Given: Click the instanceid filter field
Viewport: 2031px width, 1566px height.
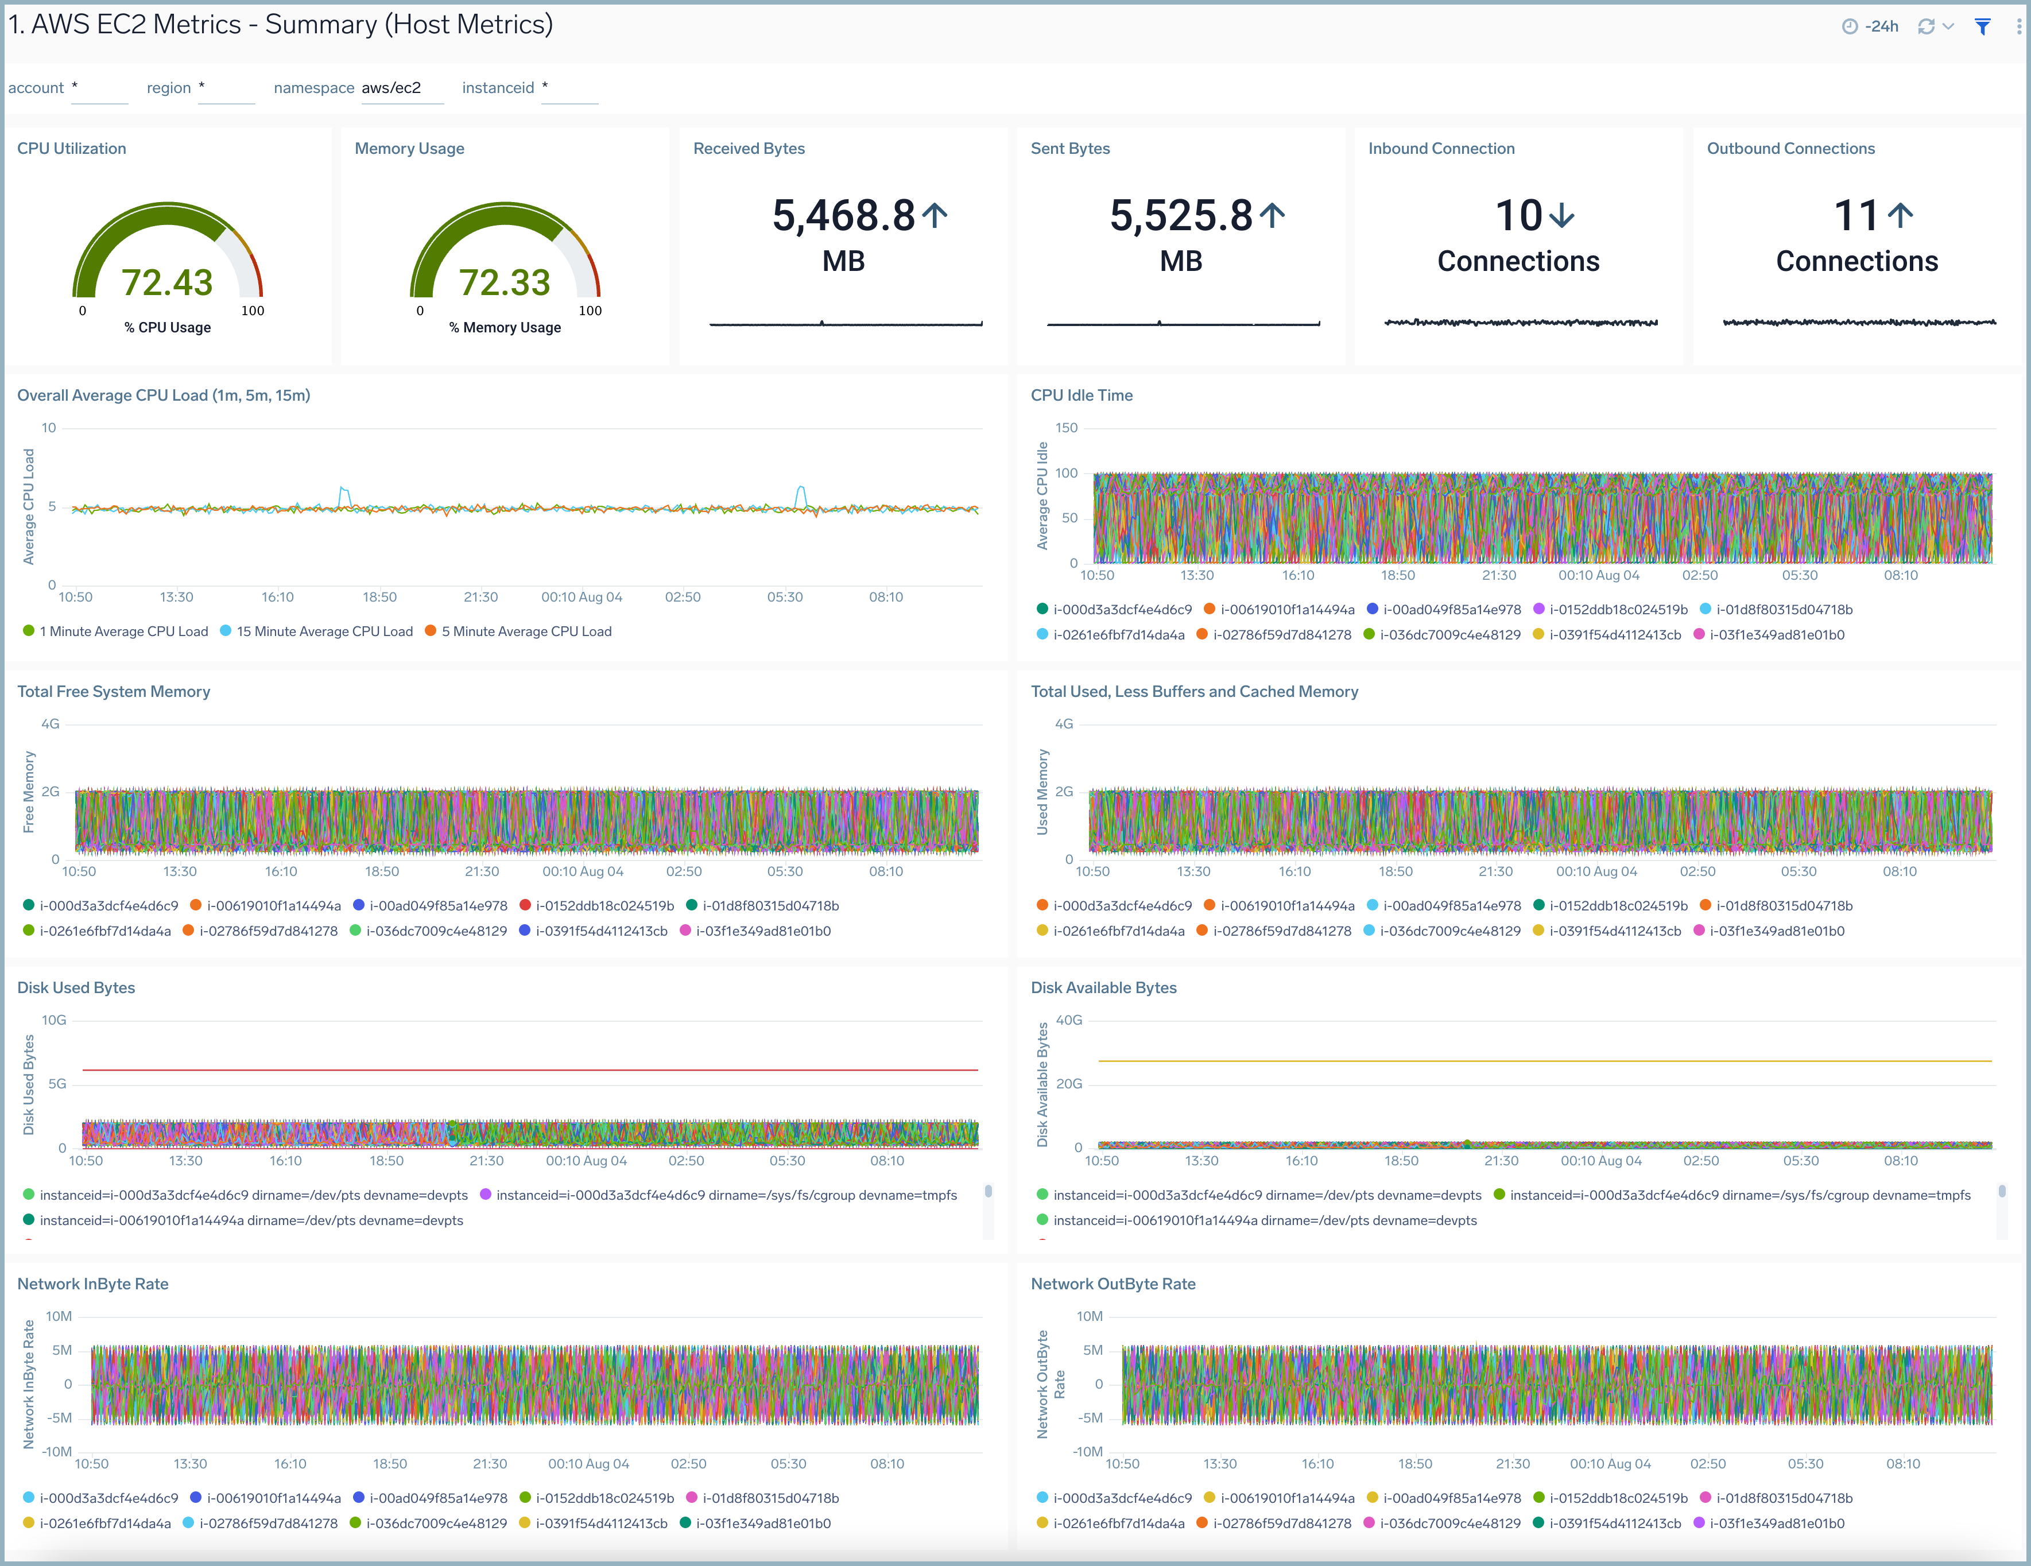Looking at the screenshot, I should click(x=569, y=88).
